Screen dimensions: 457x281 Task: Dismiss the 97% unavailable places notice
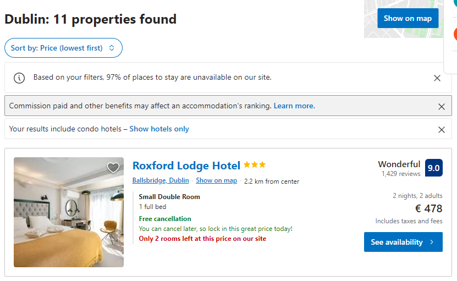437,78
